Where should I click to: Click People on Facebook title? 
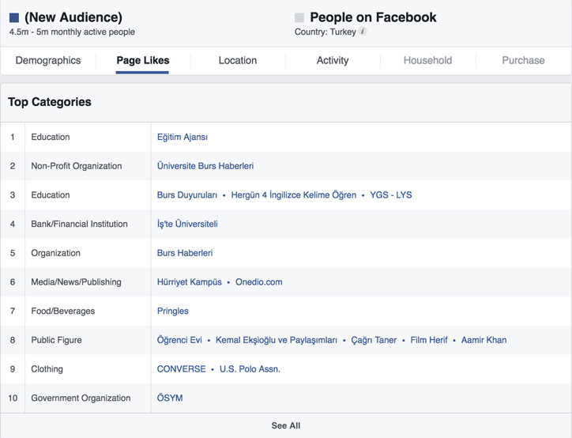tap(373, 17)
